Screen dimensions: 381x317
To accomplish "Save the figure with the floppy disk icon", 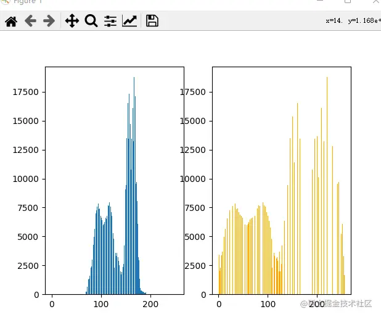I will 152,21.
